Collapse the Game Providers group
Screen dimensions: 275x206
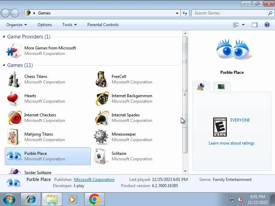click(x=4, y=36)
